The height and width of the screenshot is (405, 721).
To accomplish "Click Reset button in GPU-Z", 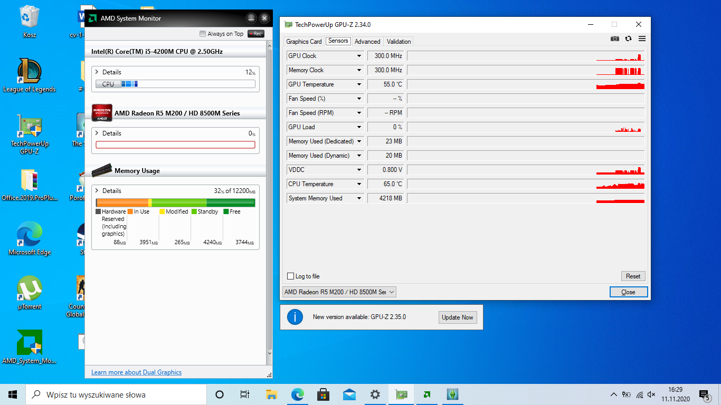I will [x=633, y=276].
